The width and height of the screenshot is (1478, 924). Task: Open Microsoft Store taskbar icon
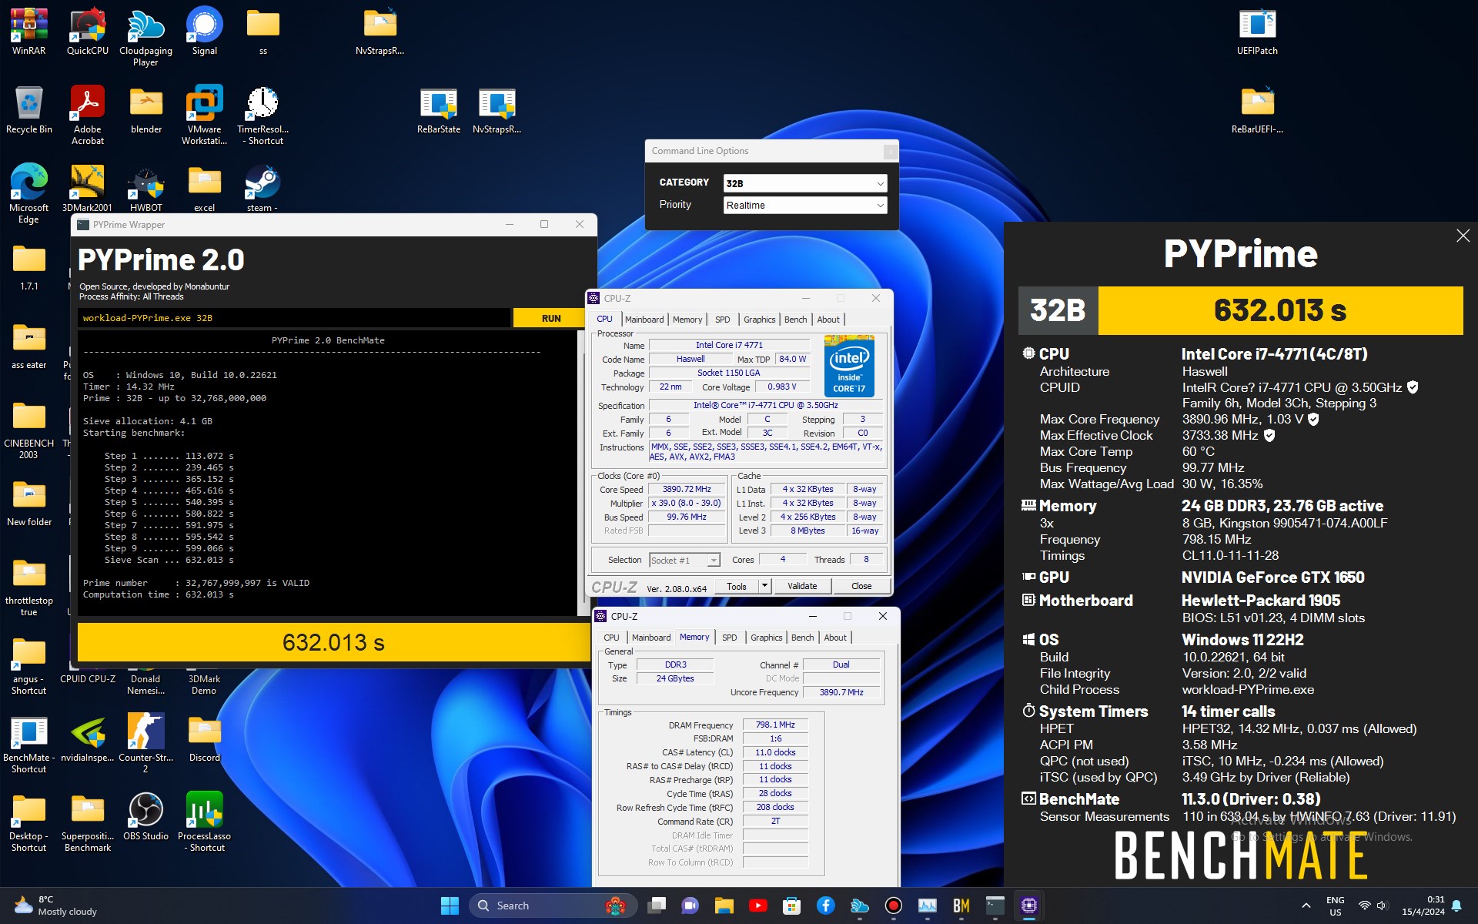pyautogui.click(x=791, y=906)
